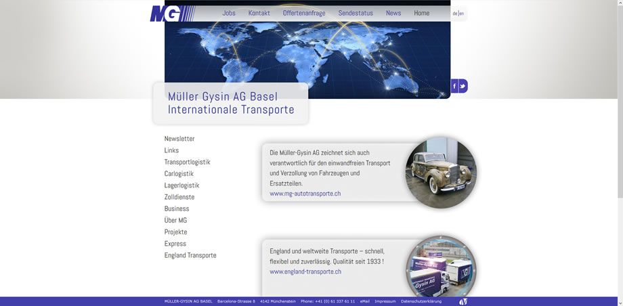The height and width of the screenshot is (306, 623).
Task: Check Sendestatus in the top menu
Action: (356, 13)
